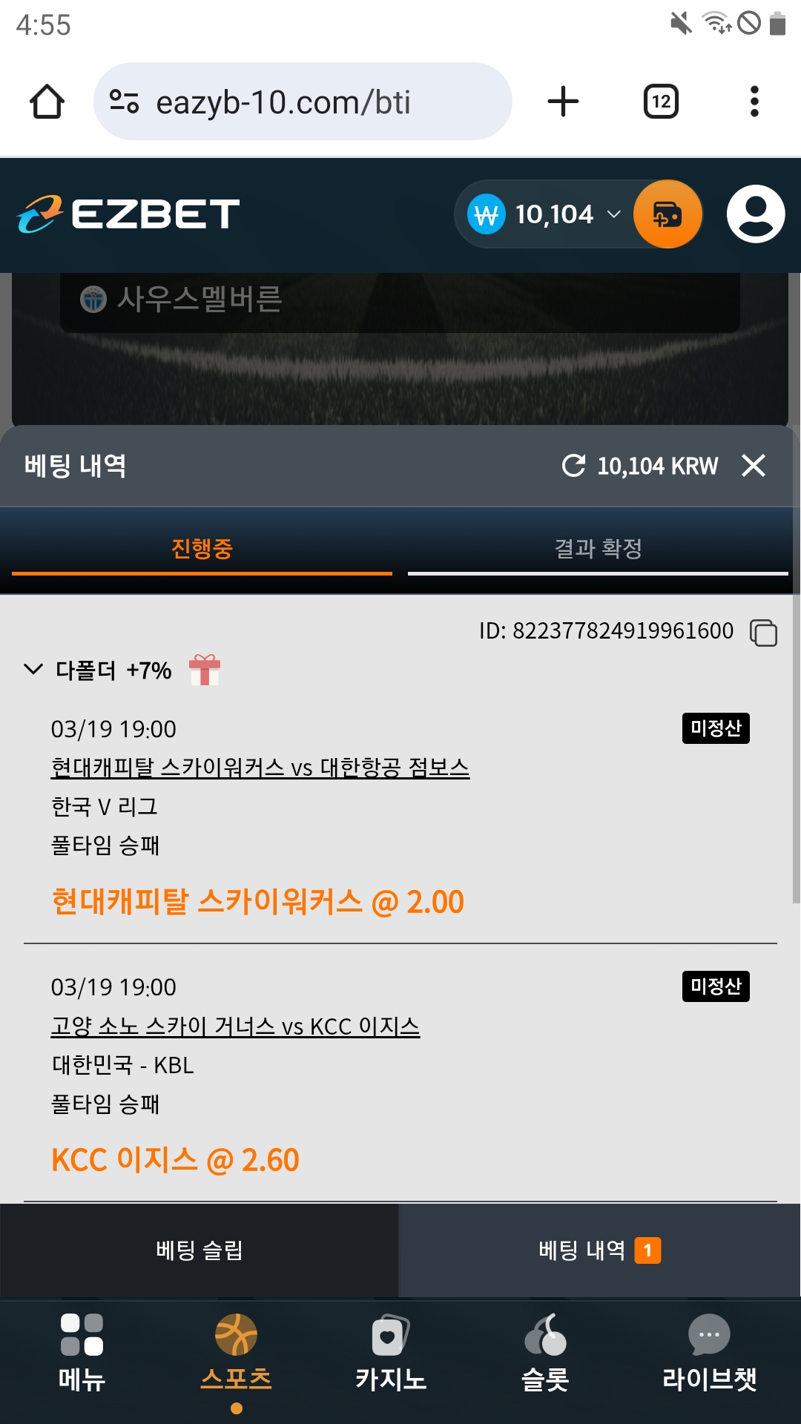
Task: Open the 슬롯 slots section
Action: click(x=545, y=1353)
